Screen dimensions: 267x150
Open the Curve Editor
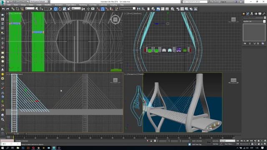click(163, 9)
